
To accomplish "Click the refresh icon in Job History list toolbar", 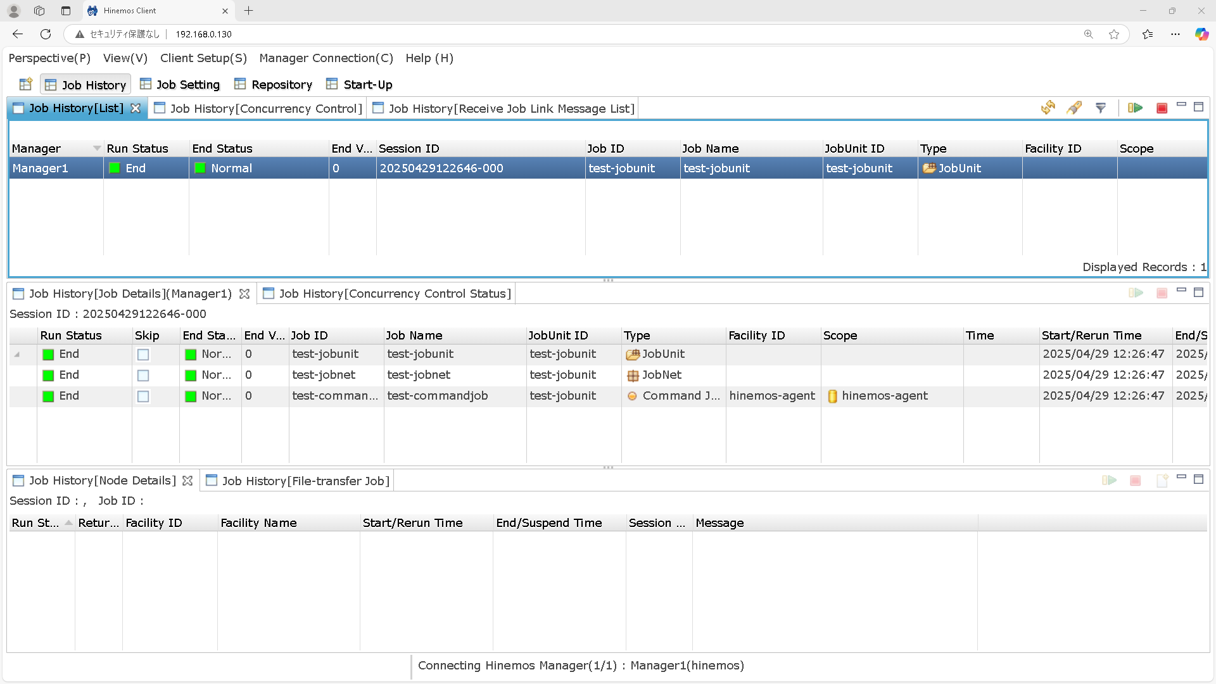I will coord(1048,108).
